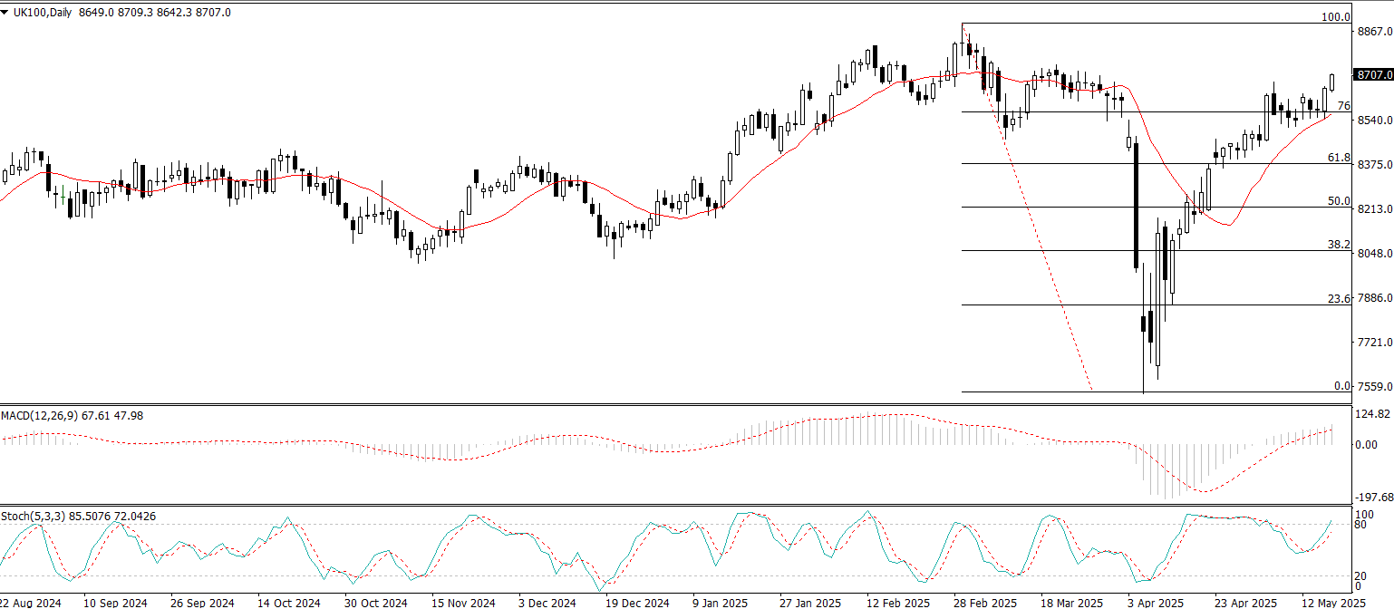This screenshot has height=609, width=1394.
Task: Click the 19 Dec 2024 date marker
Action: (638, 602)
